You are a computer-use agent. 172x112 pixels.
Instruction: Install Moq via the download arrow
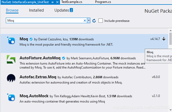pos(164,39)
